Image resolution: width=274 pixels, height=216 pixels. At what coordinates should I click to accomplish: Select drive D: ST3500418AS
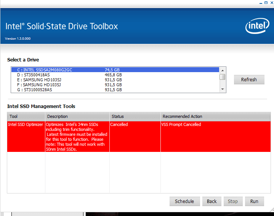tap(115, 75)
